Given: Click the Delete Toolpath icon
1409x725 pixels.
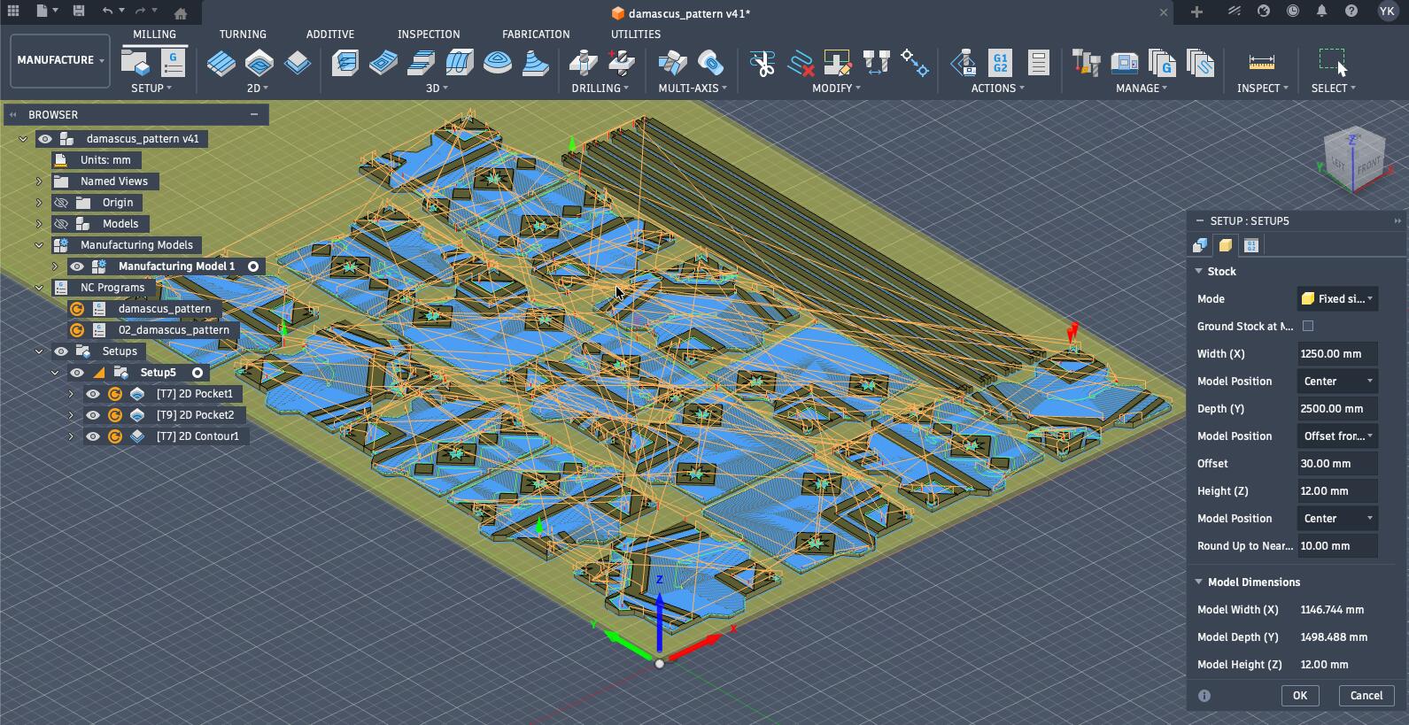Looking at the screenshot, I should [800, 63].
